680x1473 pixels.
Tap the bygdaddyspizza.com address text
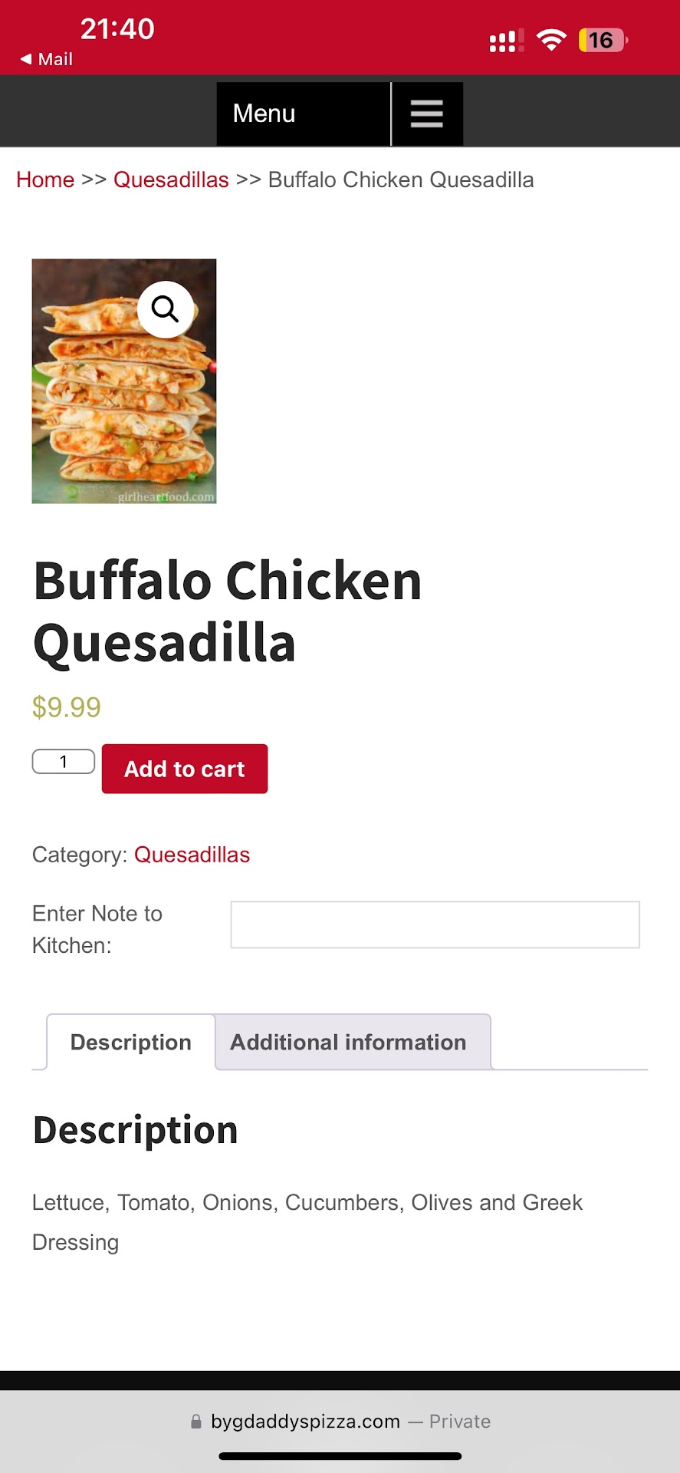point(305,1422)
